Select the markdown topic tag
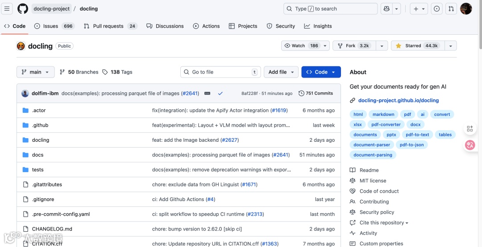The height and width of the screenshot is (247, 482). (x=383, y=114)
